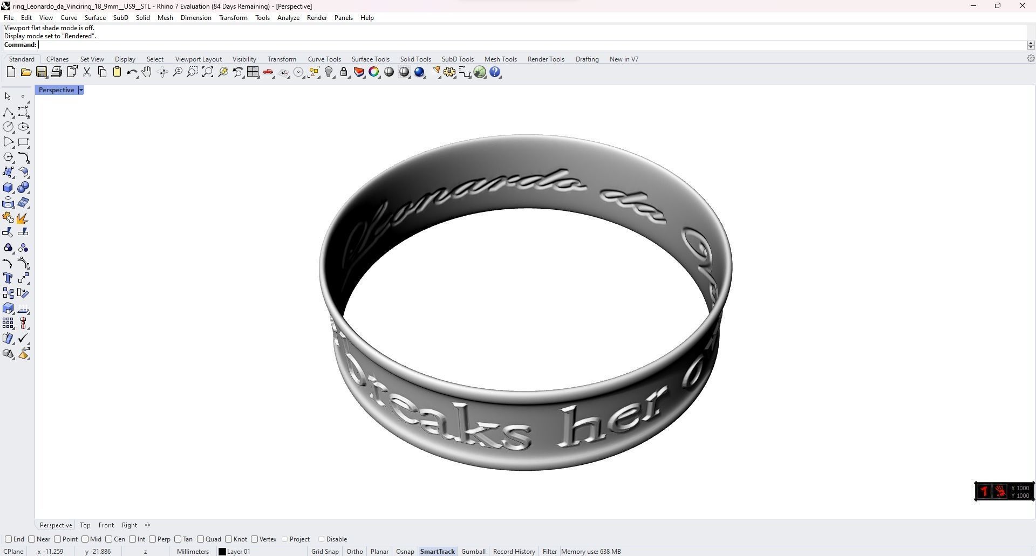Open toolbar options gear at right edge
The image size is (1036, 556).
[x=1031, y=58]
